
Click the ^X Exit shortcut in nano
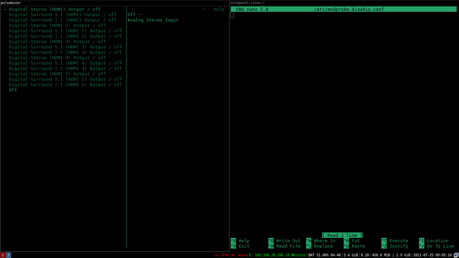[x=240, y=246]
